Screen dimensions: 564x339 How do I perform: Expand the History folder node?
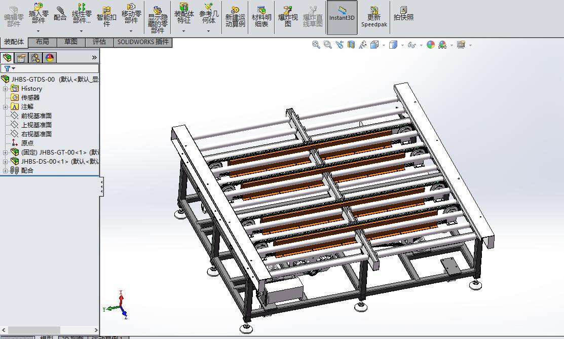coord(5,89)
